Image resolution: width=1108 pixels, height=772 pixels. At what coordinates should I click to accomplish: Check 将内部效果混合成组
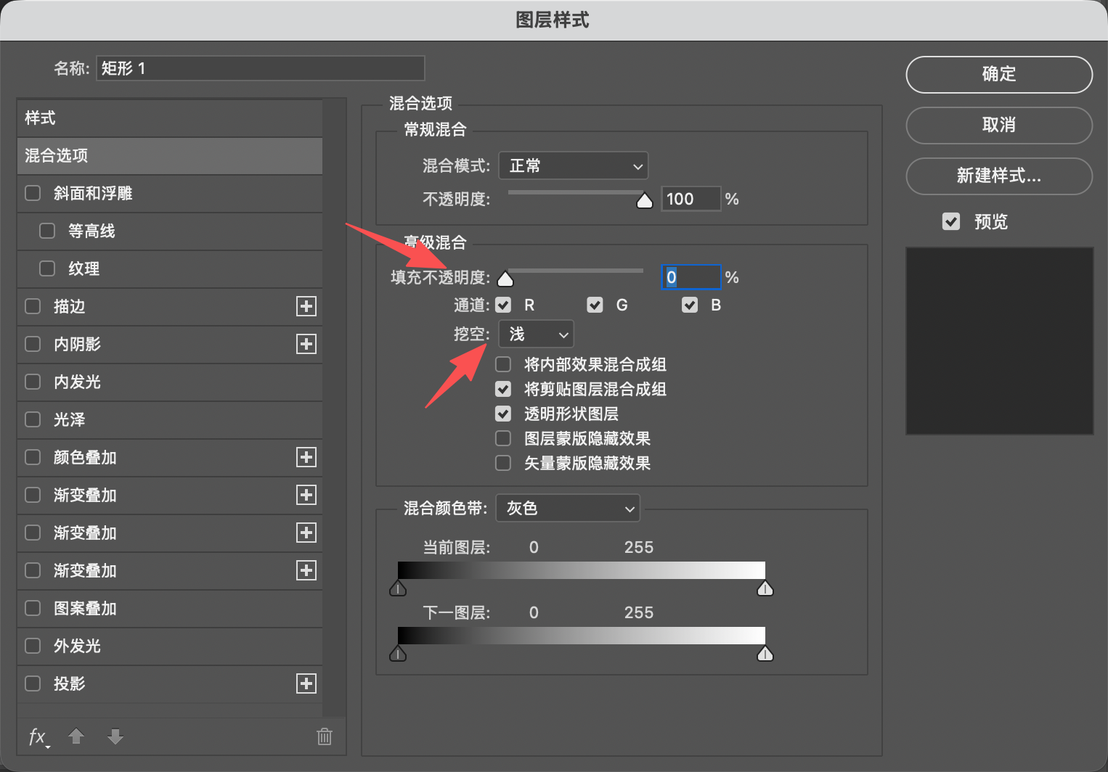(x=503, y=364)
